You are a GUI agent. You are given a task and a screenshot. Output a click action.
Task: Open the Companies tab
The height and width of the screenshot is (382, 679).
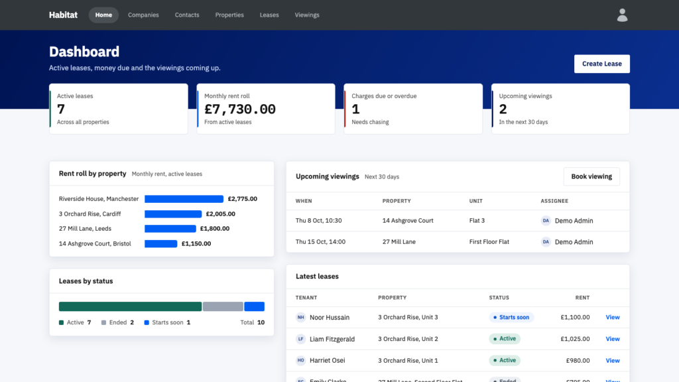[x=143, y=15]
